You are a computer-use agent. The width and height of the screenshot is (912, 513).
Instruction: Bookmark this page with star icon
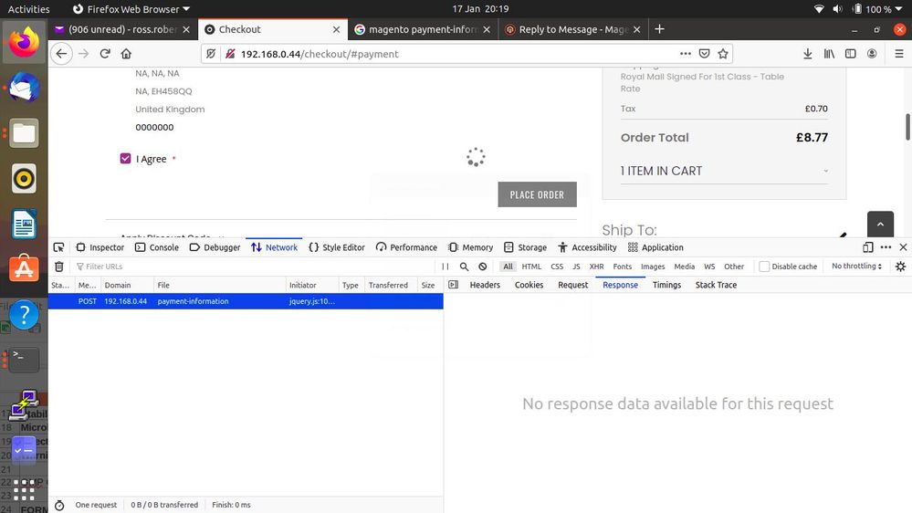tap(724, 54)
